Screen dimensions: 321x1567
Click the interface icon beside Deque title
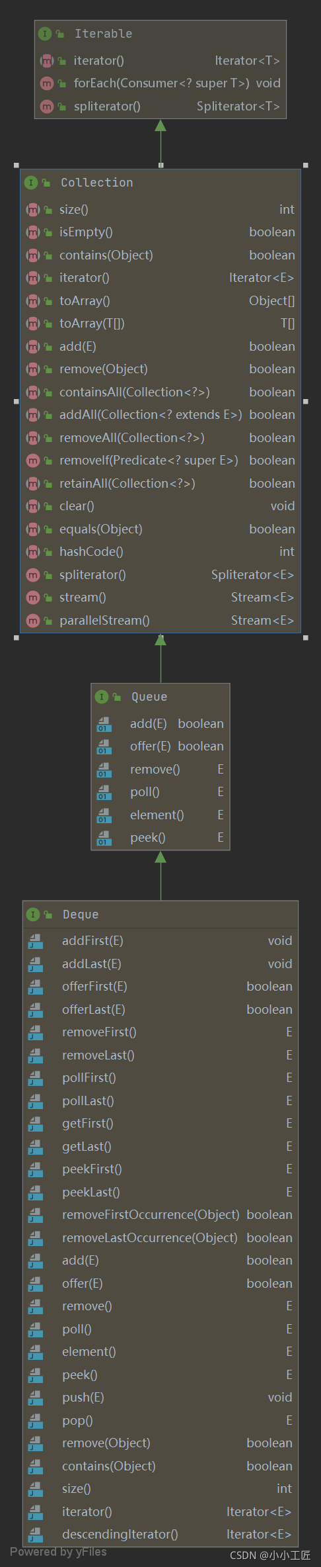[33, 915]
